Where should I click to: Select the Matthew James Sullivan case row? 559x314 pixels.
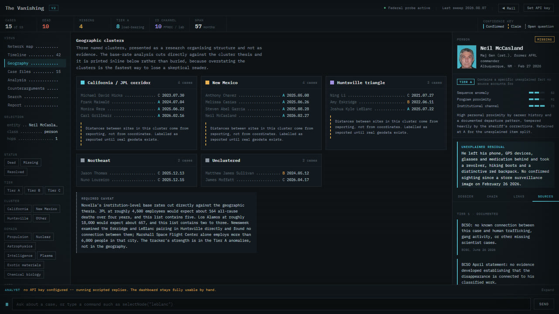tap(257, 173)
